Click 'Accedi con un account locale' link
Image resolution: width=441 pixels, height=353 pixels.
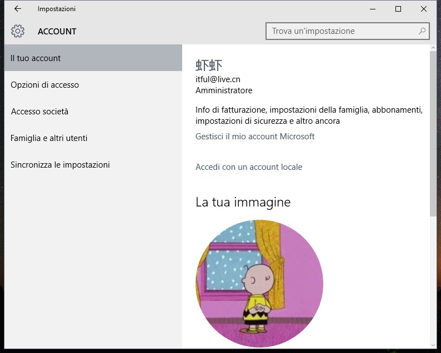[249, 167]
